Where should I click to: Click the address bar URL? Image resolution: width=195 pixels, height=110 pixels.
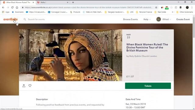tap(89, 7)
